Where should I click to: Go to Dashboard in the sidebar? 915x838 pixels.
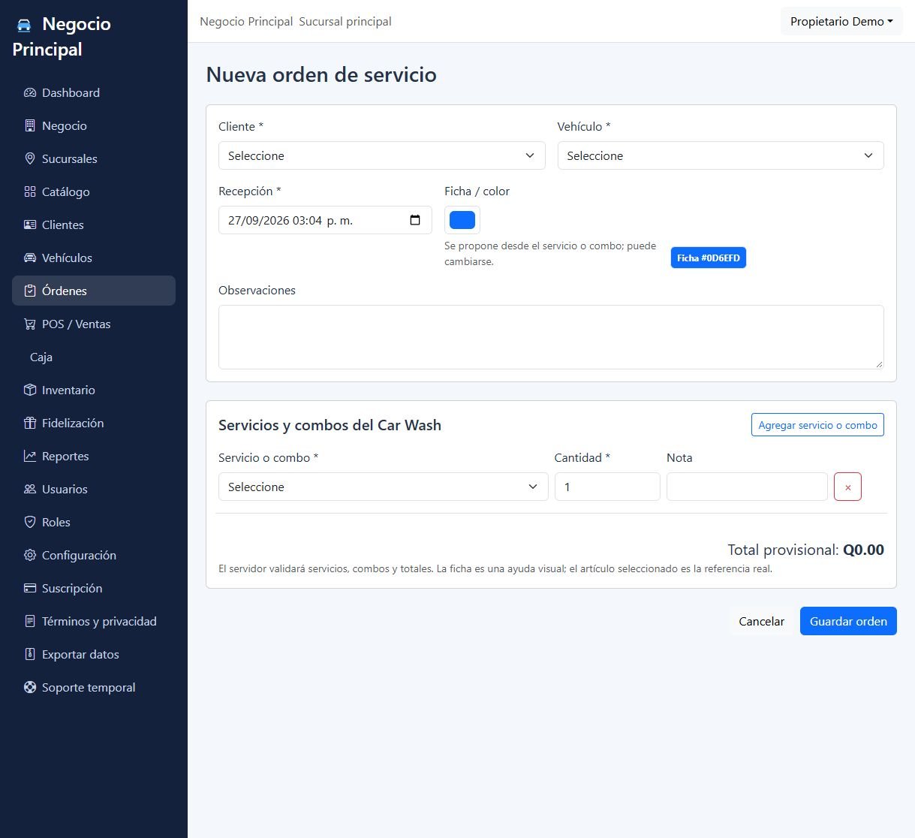tap(94, 93)
